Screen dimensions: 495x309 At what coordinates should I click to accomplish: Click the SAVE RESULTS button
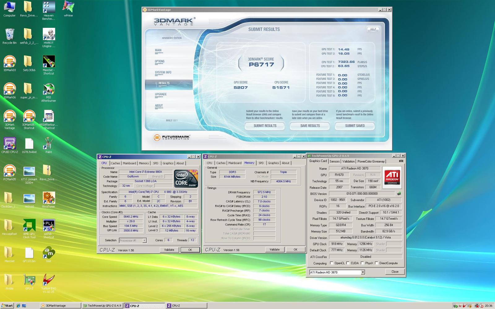point(310,126)
